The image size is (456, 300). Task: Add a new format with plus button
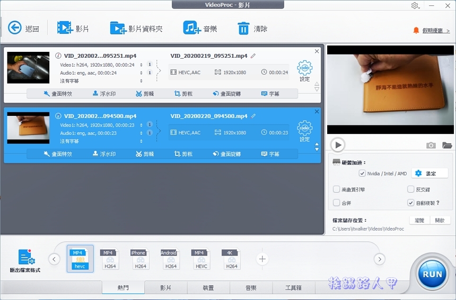[262, 259]
